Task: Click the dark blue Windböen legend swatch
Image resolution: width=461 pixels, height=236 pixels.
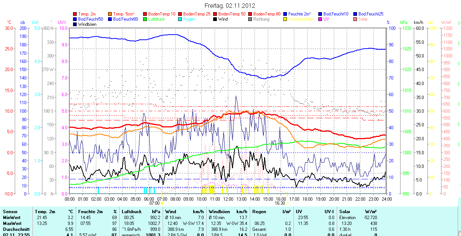Action: click(x=75, y=24)
